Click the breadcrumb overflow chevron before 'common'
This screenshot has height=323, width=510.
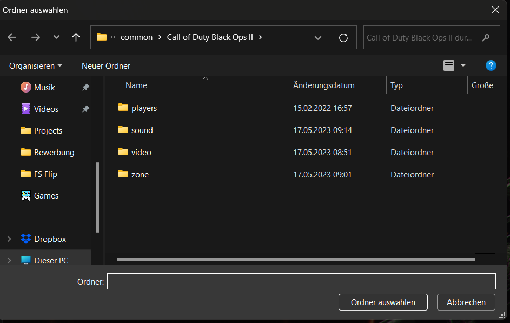point(113,37)
